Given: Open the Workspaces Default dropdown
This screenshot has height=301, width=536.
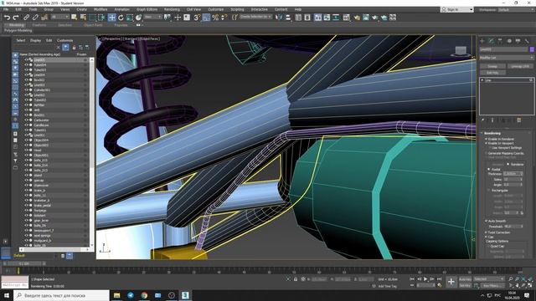Looking at the screenshot, I should pyautogui.click(x=516, y=9).
